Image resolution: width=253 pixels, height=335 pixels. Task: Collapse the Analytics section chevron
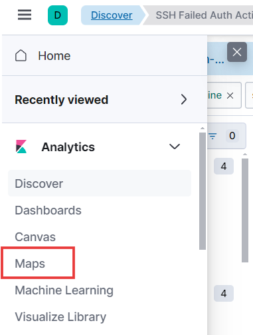pyautogui.click(x=175, y=147)
